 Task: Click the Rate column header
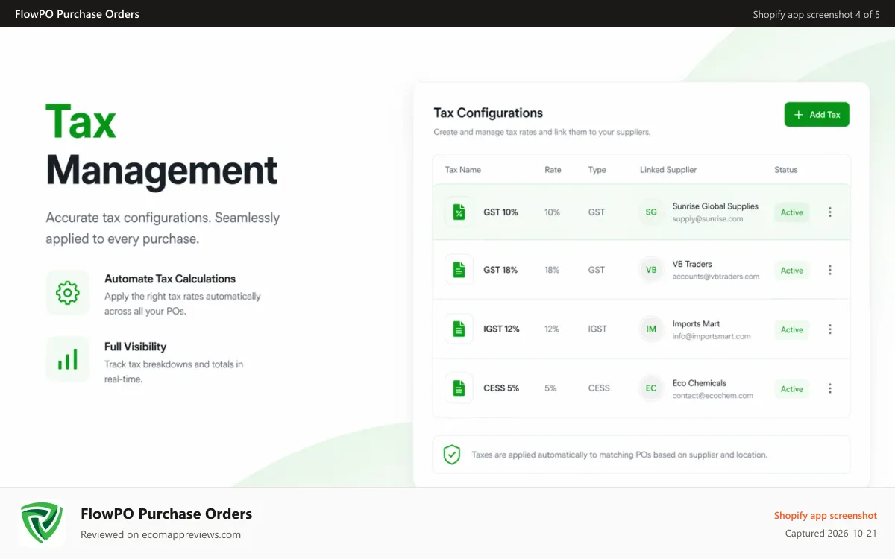pos(553,170)
